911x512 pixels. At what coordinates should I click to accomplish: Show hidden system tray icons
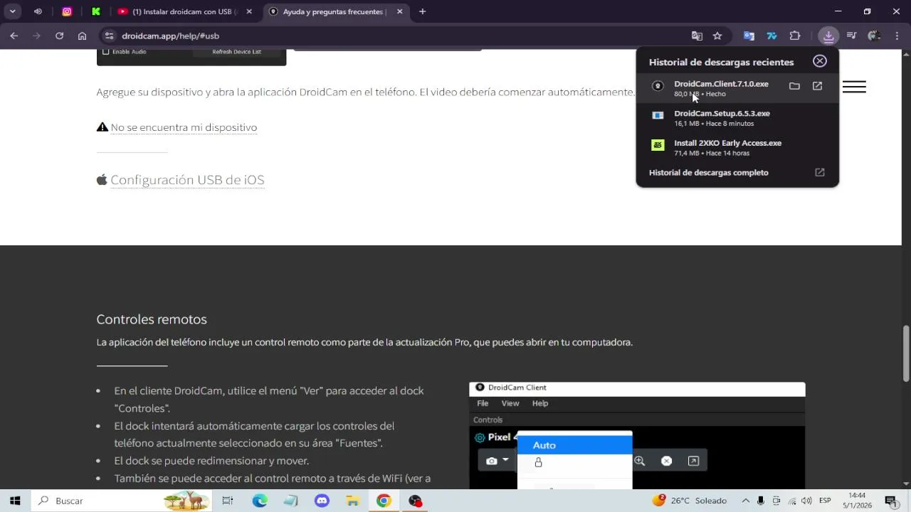pos(746,501)
